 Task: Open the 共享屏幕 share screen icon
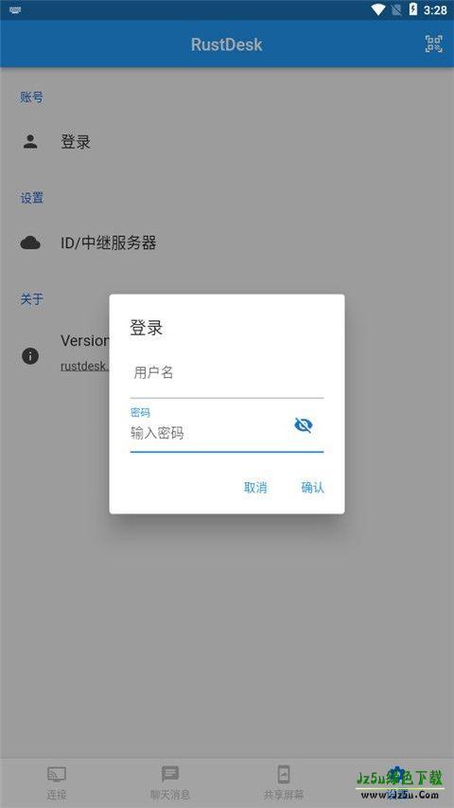click(284, 774)
